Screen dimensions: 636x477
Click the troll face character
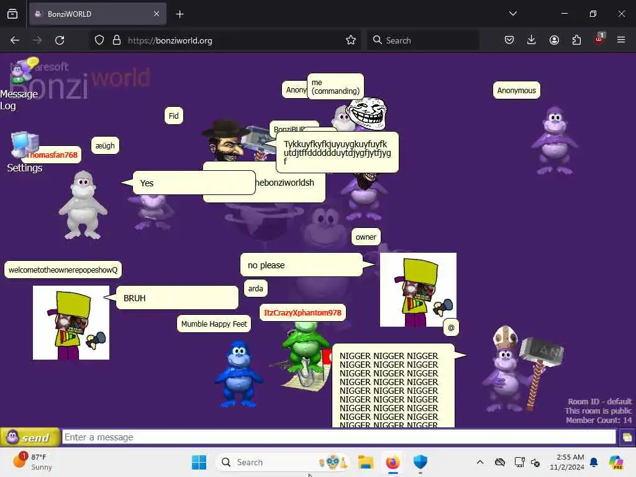tap(366, 113)
